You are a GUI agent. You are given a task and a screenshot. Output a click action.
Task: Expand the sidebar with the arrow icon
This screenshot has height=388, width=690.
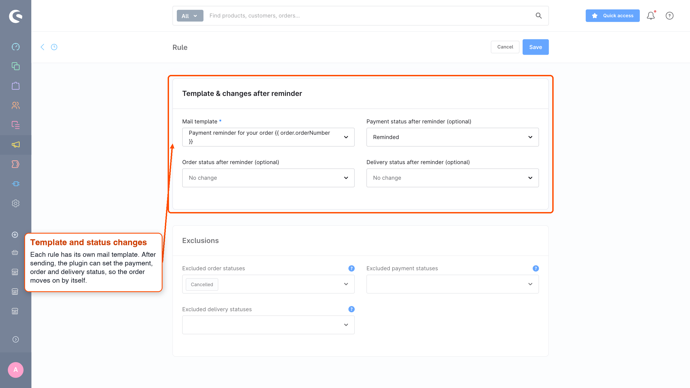[x=16, y=339]
